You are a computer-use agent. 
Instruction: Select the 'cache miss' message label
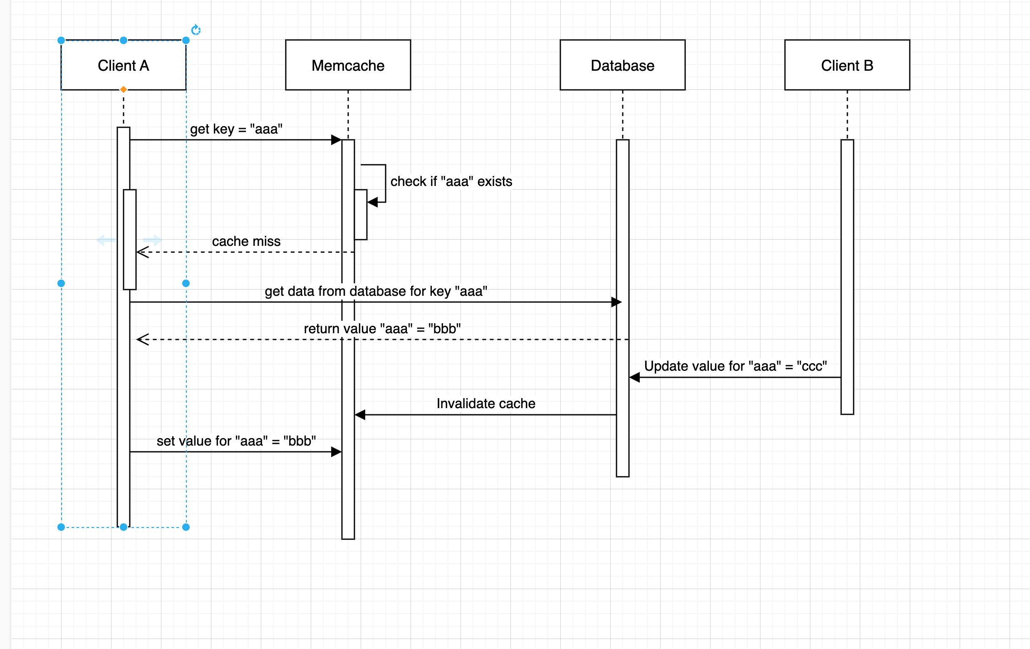point(246,241)
